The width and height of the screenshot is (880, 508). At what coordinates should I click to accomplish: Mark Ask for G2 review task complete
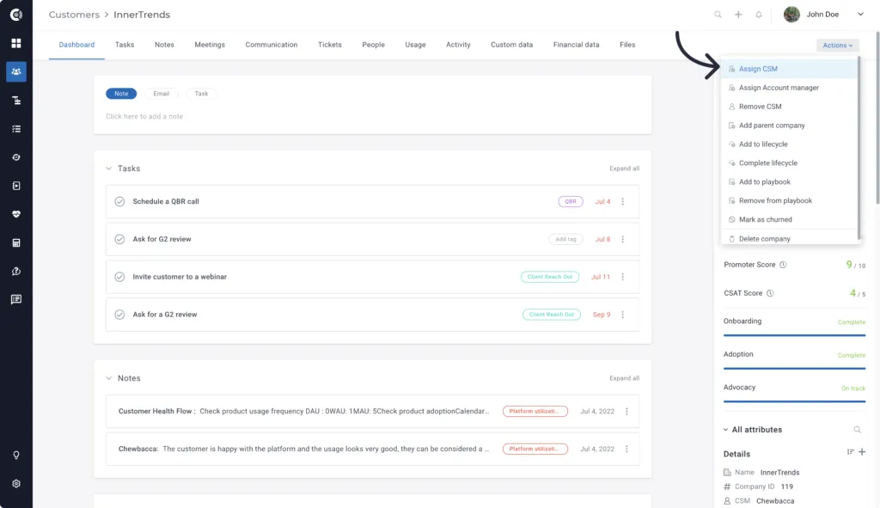(119, 239)
